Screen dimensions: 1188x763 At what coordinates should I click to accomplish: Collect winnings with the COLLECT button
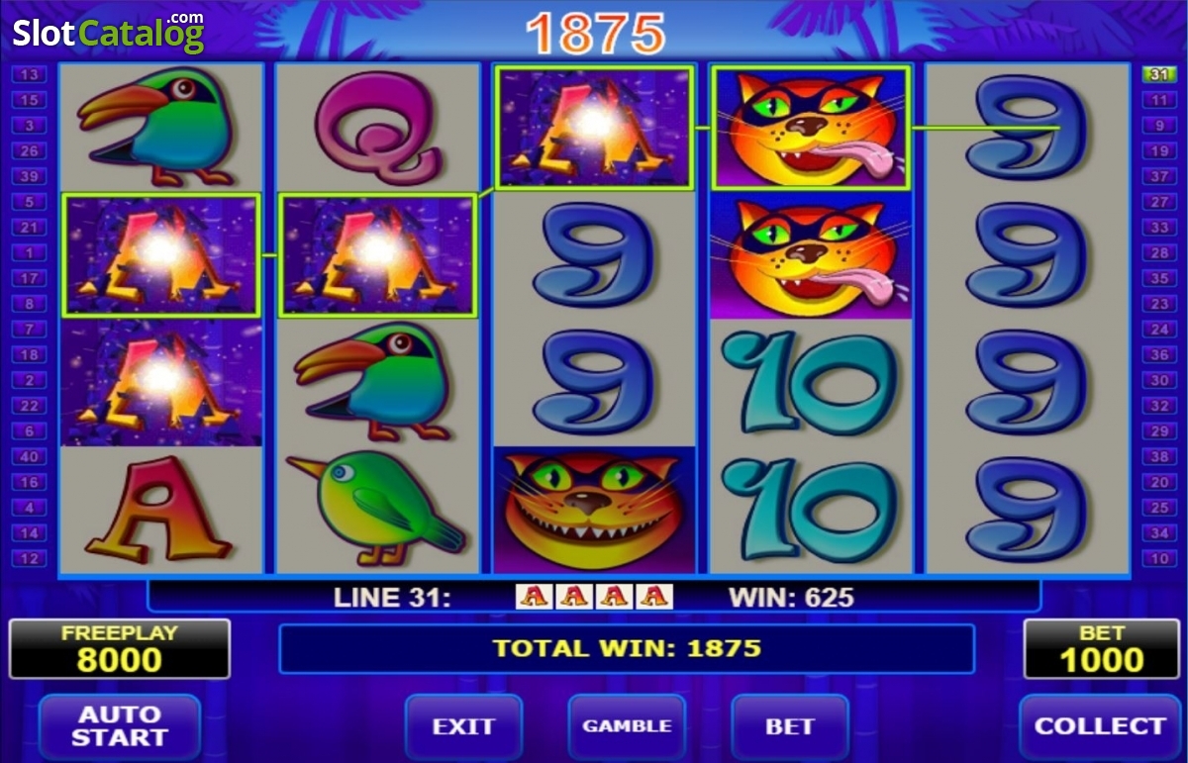[1100, 726]
